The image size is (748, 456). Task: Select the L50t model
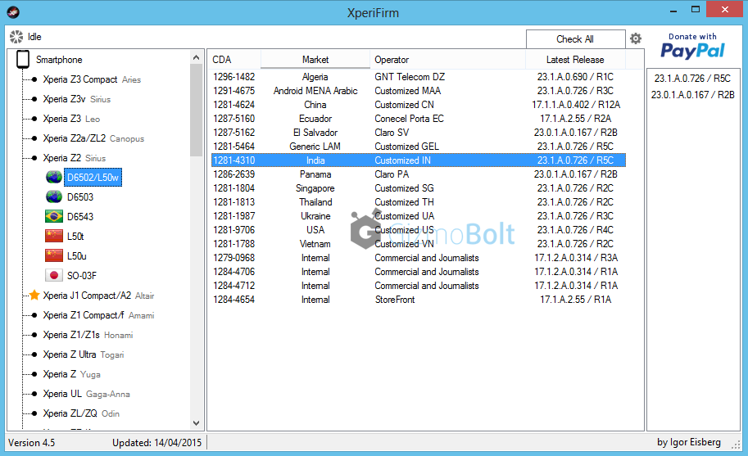(75, 236)
